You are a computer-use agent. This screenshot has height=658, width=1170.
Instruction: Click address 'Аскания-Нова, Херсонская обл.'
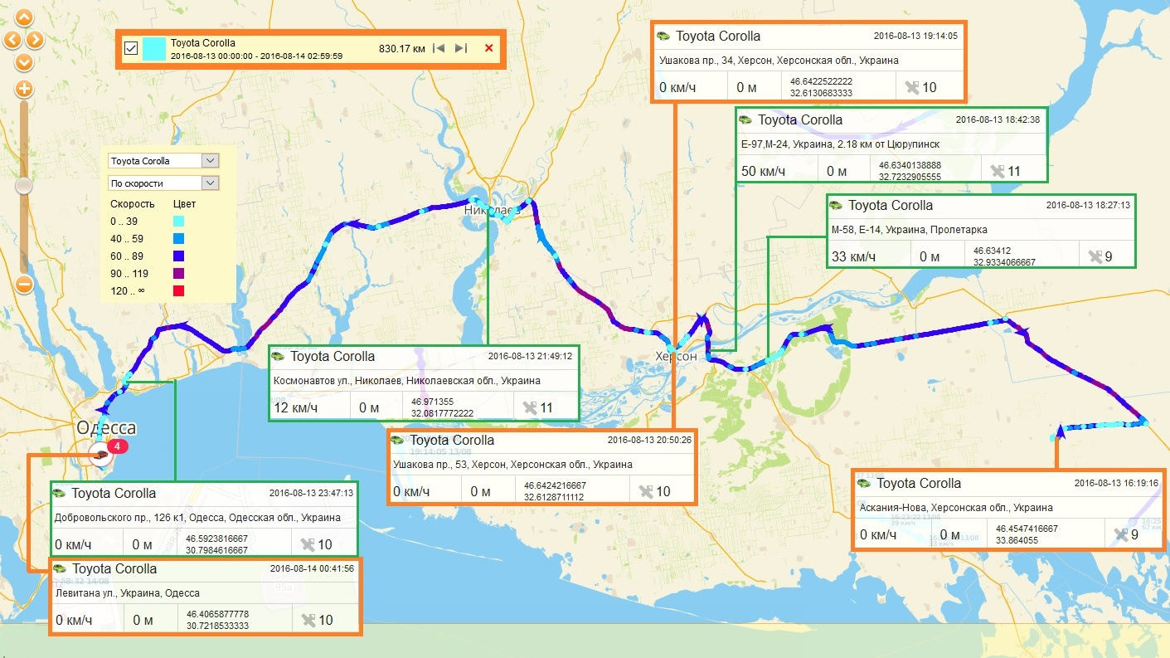click(956, 507)
